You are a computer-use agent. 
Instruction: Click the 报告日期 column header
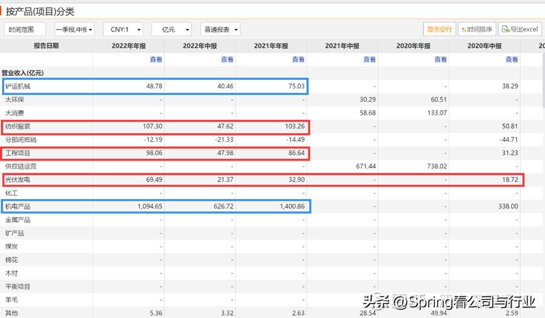pyautogui.click(x=46, y=46)
